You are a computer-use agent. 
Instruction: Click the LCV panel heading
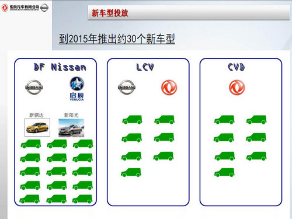tap(145, 67)
